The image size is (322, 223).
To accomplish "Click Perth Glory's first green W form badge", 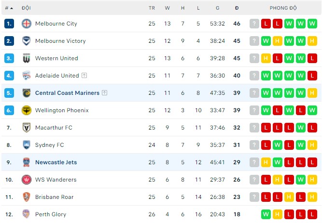I will click(266, 214).
